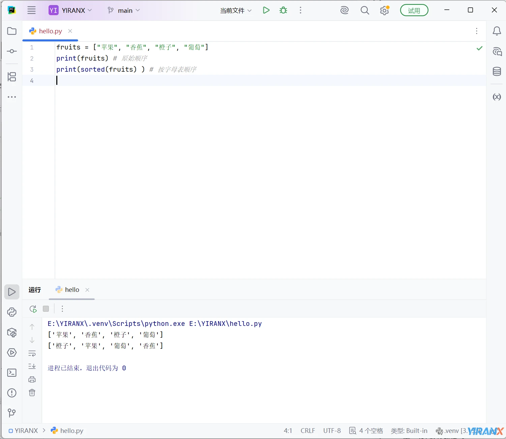Viewport: 506px width, 439px height.
Task: Open the Notifications bell
Action: (497, 31)
